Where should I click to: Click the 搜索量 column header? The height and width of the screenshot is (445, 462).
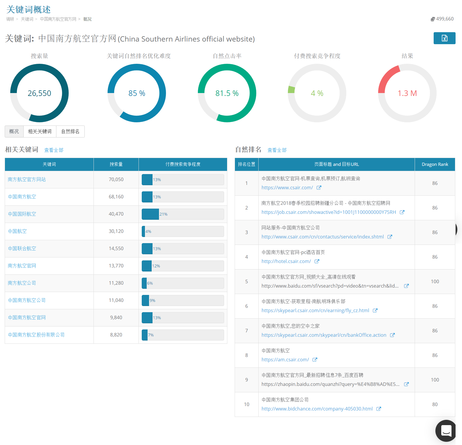tap(116, 164)
